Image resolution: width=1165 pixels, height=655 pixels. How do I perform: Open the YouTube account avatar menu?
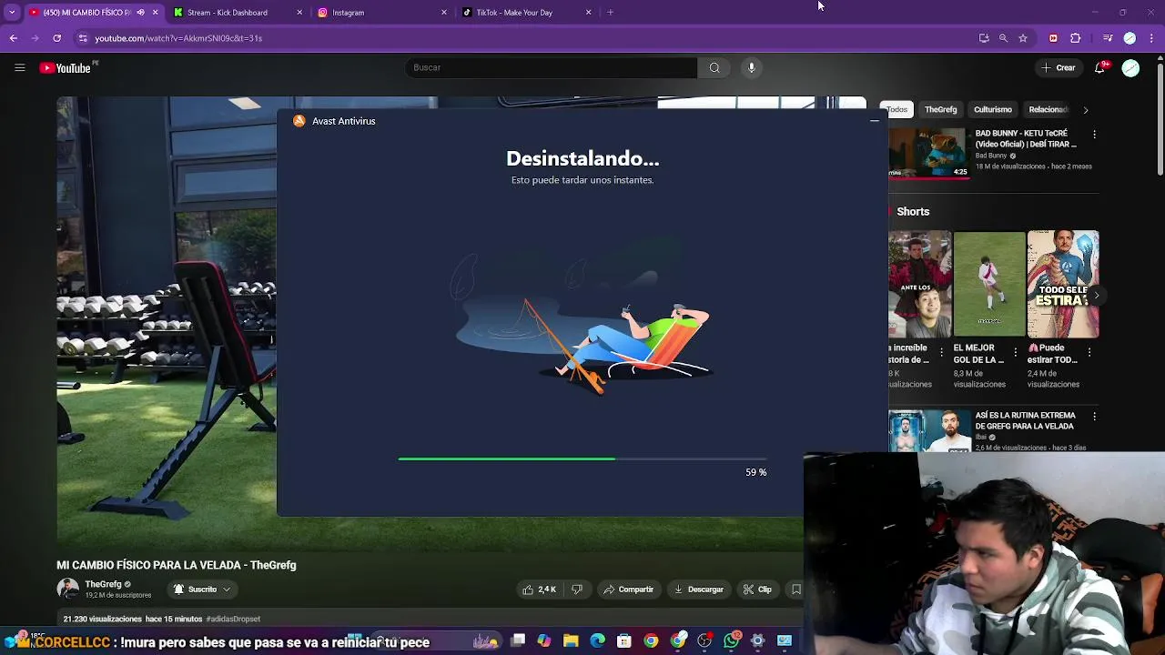tap(1130, 68)
